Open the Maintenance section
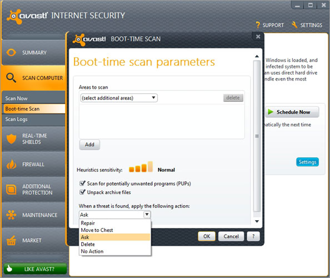This screenshot has width=330, height=278. (x=34, y=215)
